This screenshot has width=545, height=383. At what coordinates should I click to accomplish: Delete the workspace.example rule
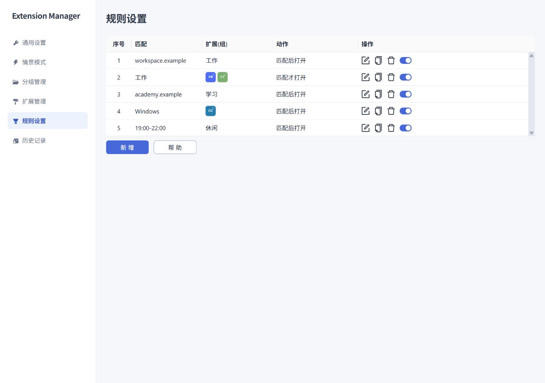point(391,60)
